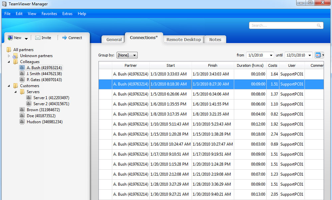Switch to the Remote Desktop tab
Screen dimensions: 332x200
pyautogui.click(x=184, y=39)
